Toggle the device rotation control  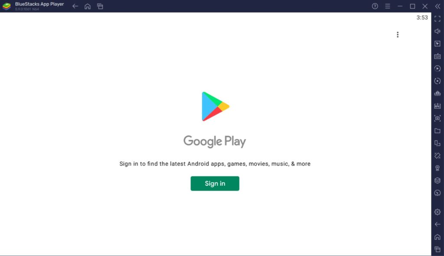click(437, 81)
